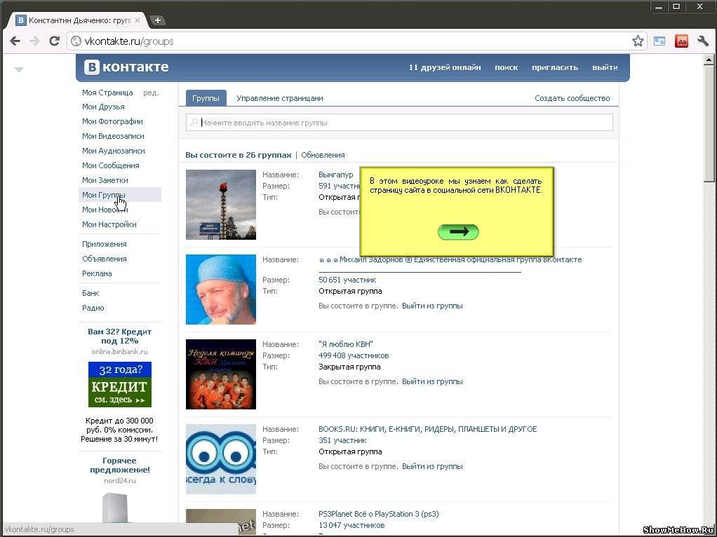The width and height of the screenshot is (717, 537).
Task: Open Моя Страница in sidebar
Action: click(x=107, y=93)
